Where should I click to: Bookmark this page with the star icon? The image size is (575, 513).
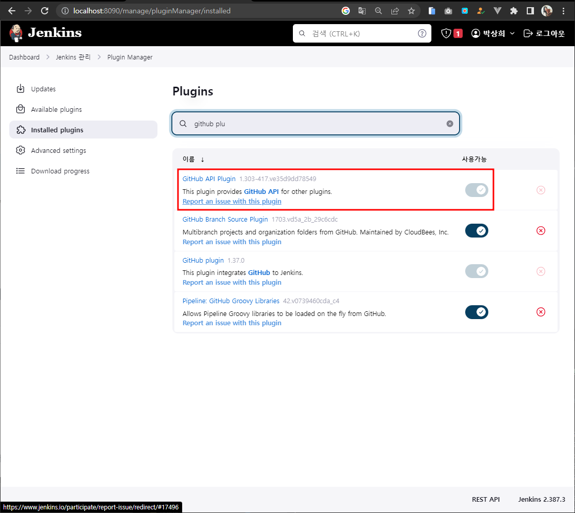coord(411,11)
